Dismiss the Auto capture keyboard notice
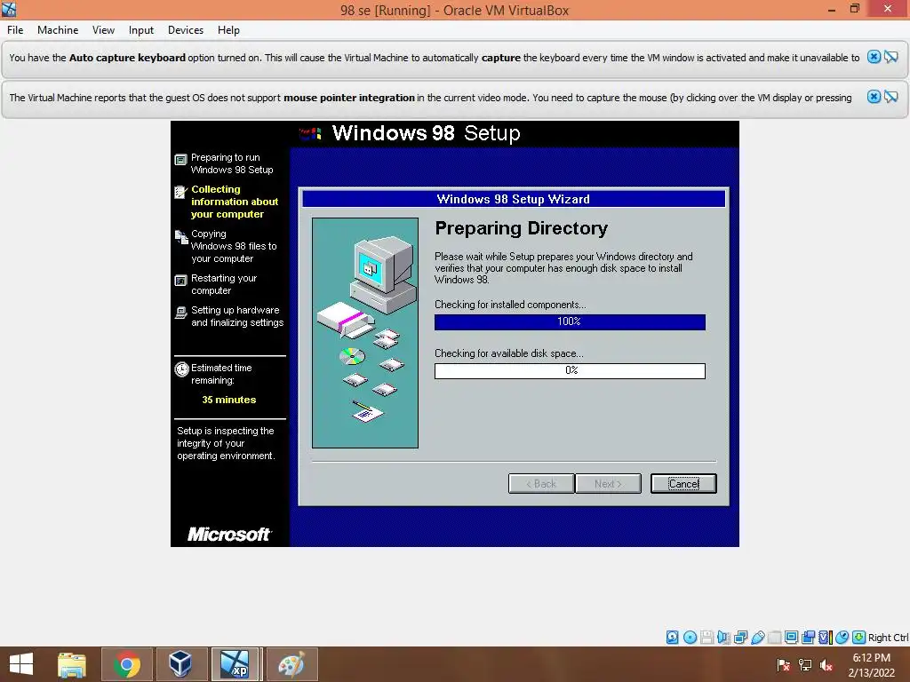This screenshot has width=910, height=682. [x=874, y=57]
